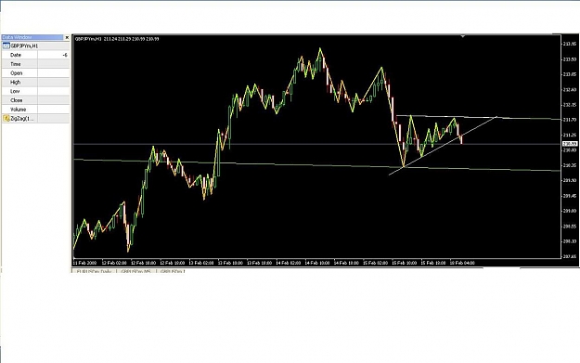Click the Volume row in Data Window
The width and height of the screenshot is (580, 363).
[35, 110]
